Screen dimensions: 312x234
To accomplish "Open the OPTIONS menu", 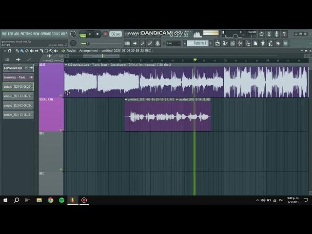I will click(46, 34).
